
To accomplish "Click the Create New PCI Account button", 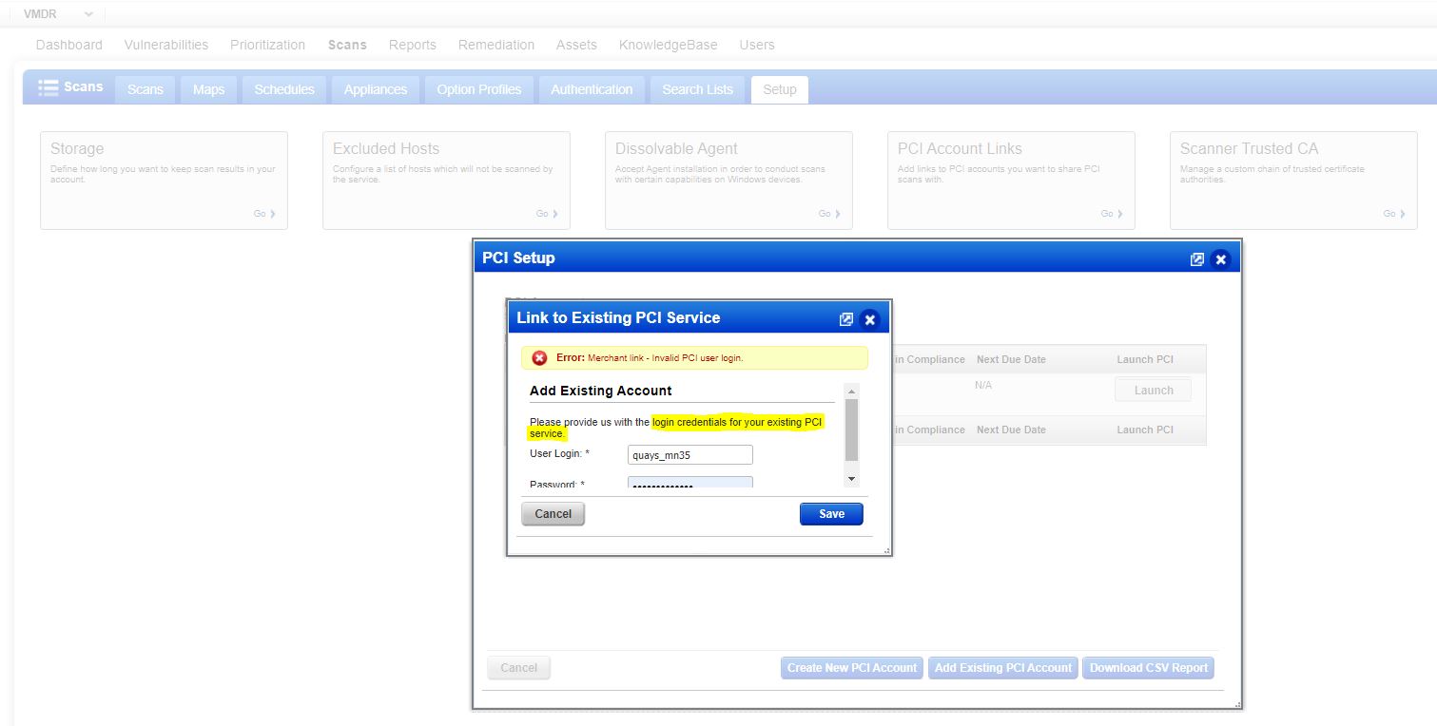I will (x=851, y=667).
